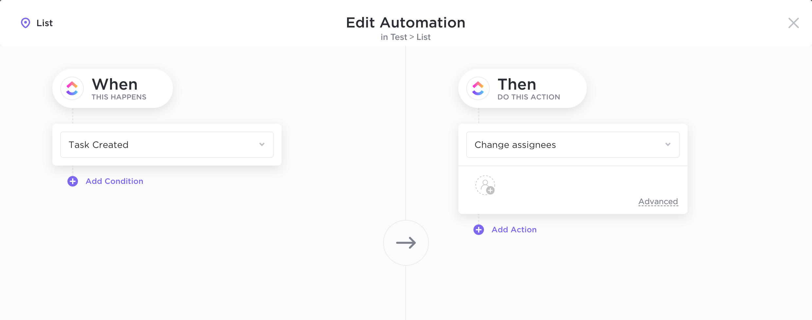Click the chevron arrow in Task Created field

[x=262, y=145]
